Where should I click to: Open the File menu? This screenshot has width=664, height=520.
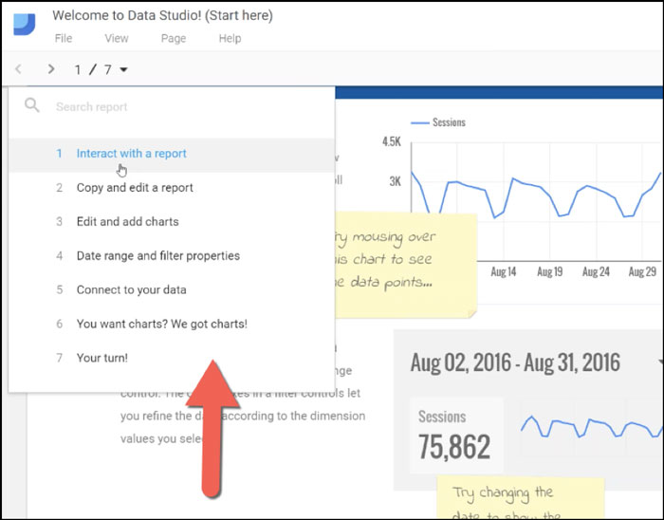click(x=64, y=39)
